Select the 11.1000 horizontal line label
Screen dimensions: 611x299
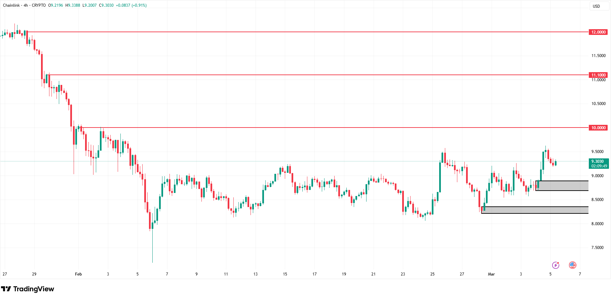point(598,75)
